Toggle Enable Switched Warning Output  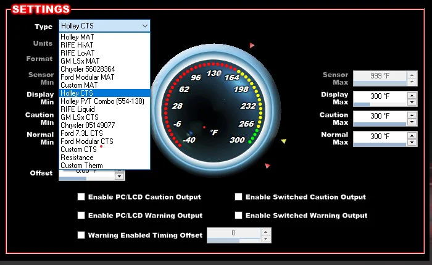pyautogui.click(x=238, y=216)
